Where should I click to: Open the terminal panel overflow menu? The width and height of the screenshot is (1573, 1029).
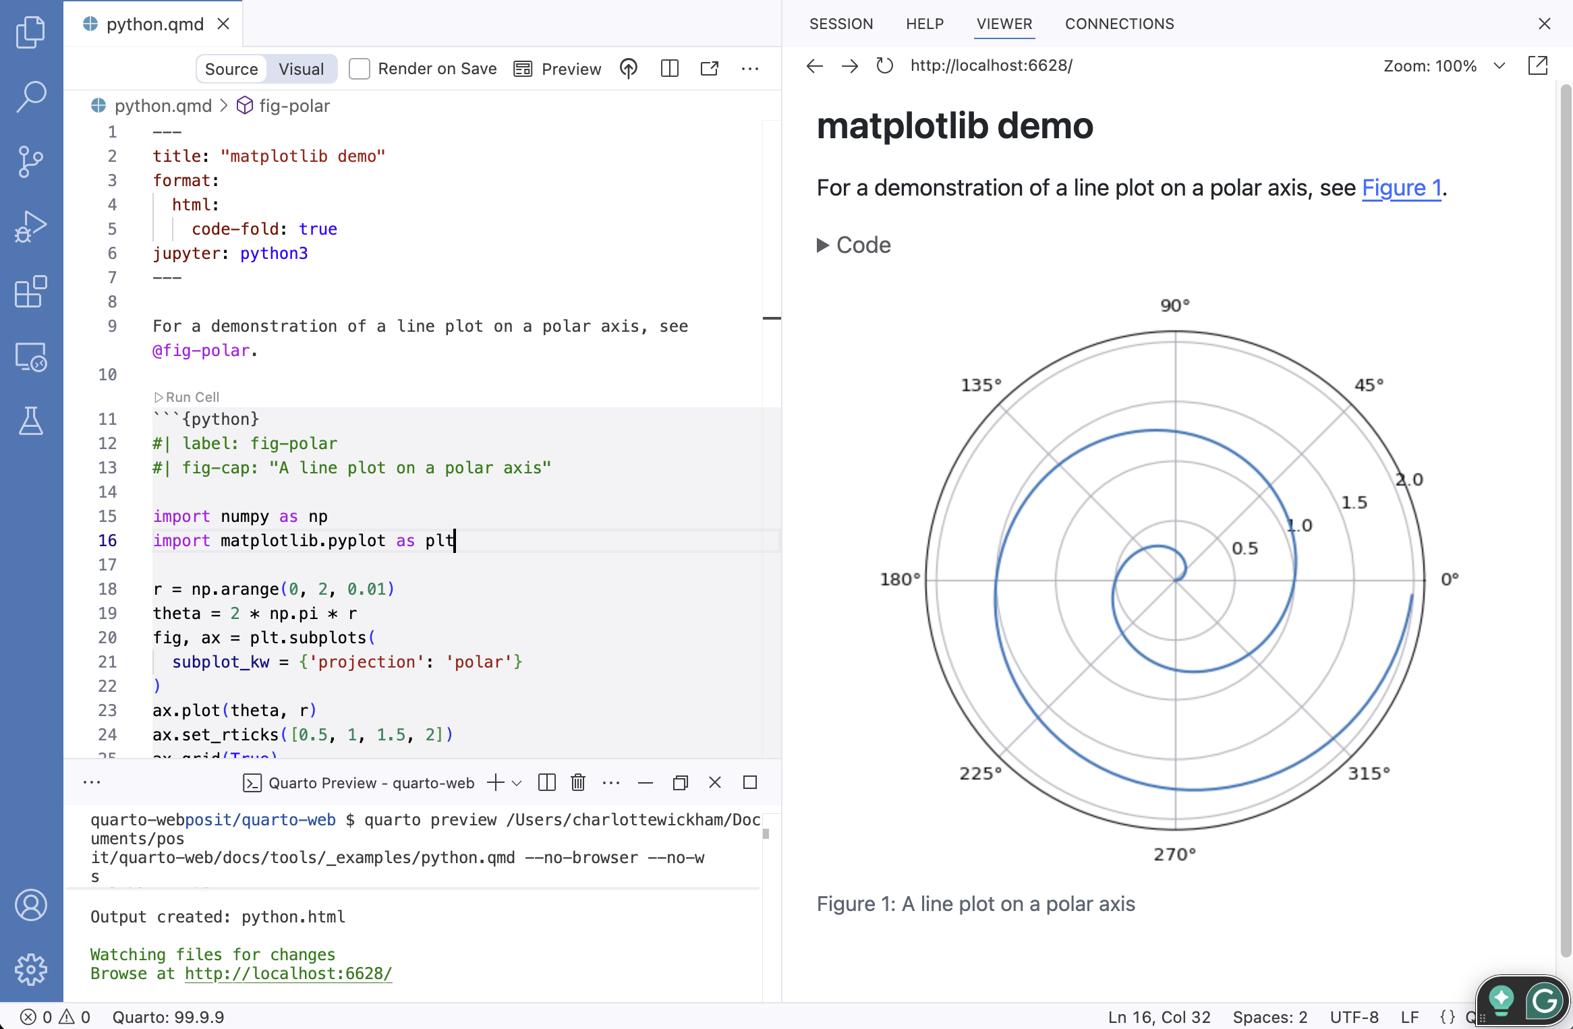(91, 782)
